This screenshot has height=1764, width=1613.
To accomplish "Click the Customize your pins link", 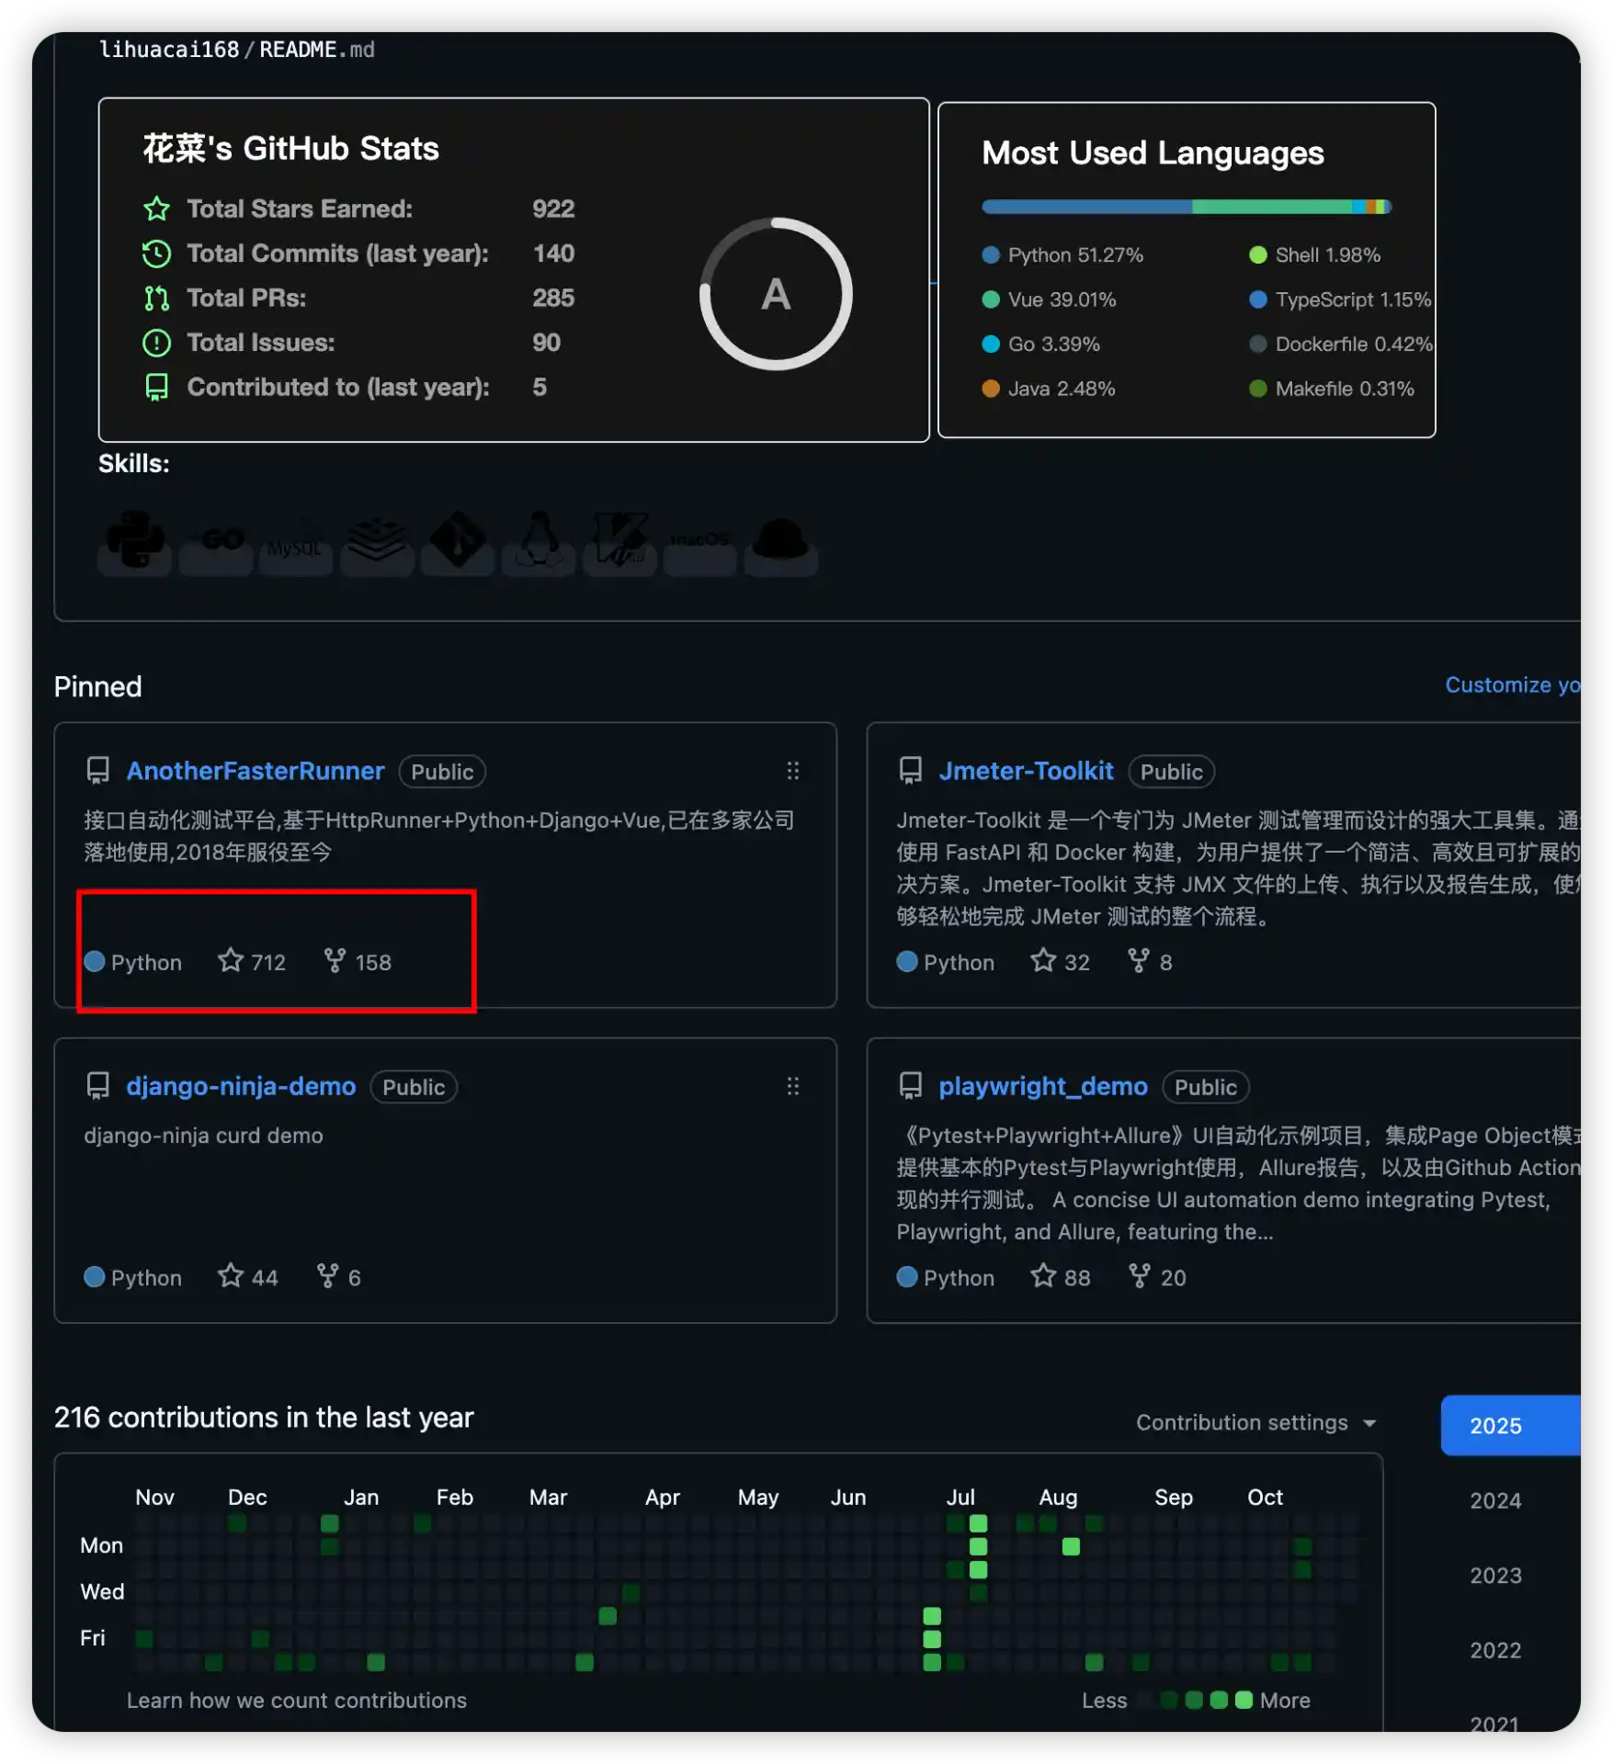I will (1512, 685).
